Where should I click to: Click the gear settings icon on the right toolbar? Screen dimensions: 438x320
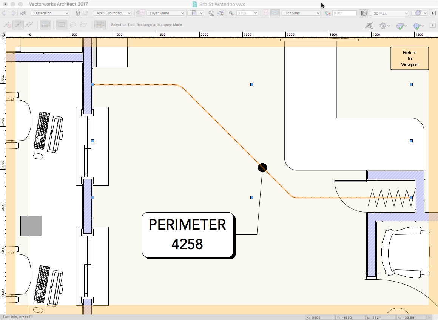click(382, 26)
